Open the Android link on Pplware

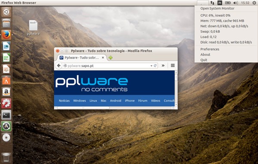(116, 101)
